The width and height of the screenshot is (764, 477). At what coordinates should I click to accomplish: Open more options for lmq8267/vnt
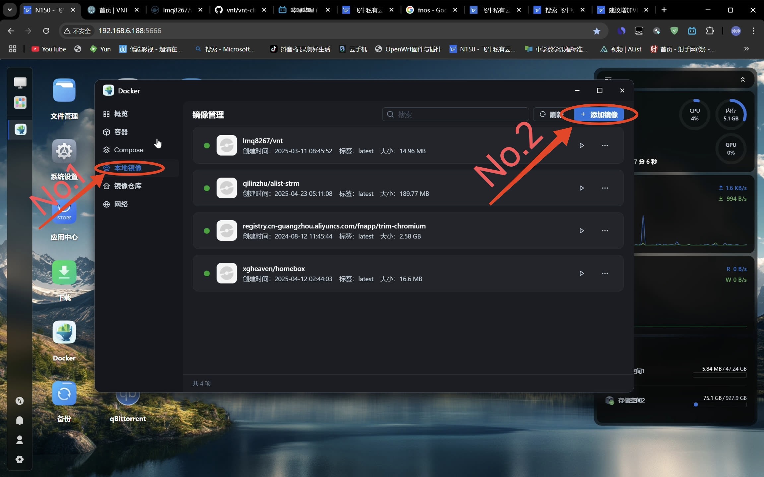pos(605,145)
